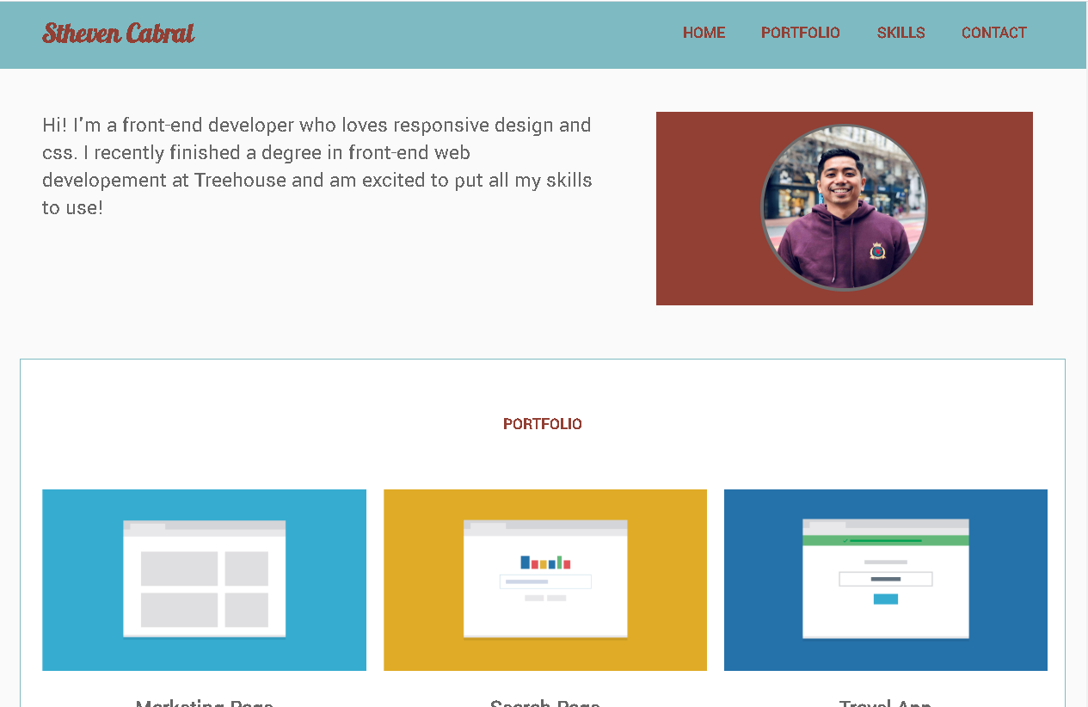Open the dark blue Travel App thumbnail
This screenshot has height=707, width=1088.
point(886,580)
